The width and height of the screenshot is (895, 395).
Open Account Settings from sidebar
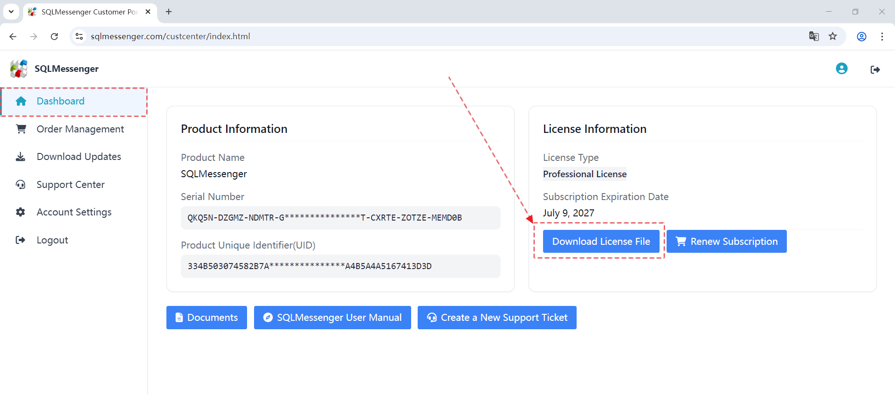point(74,212)
